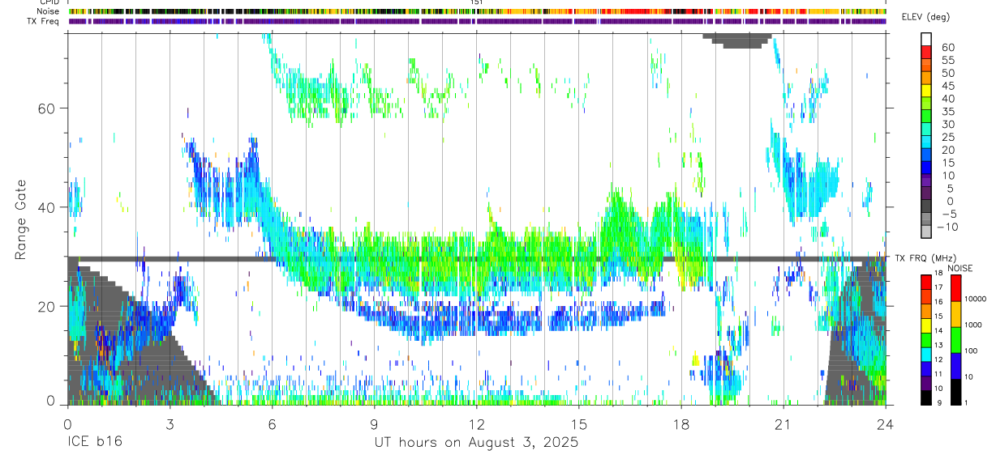The width and height of the screenshot is (996, 459).
Task: Click the 14 label on TX FRQ scale
Action: pyautogui.click(x=939, y=330)
